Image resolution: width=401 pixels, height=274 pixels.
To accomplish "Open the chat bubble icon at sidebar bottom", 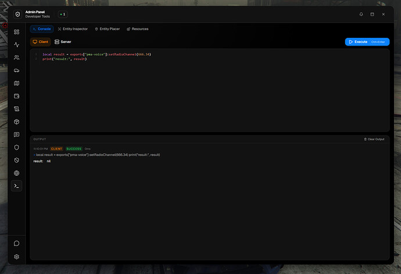I will [17, 243].
